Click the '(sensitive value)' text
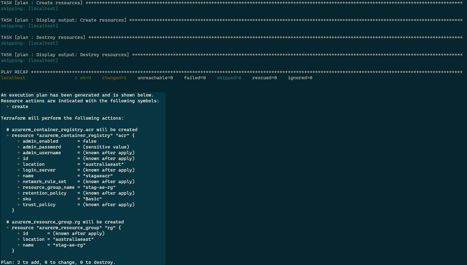Viewport: 467px width, 265px height. [x=106, y=147]
